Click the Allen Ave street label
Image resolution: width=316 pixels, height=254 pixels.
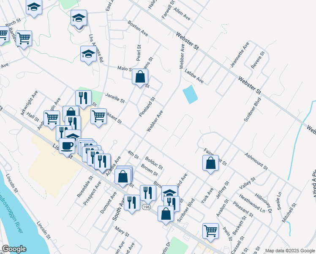click(x=182, y=14)
